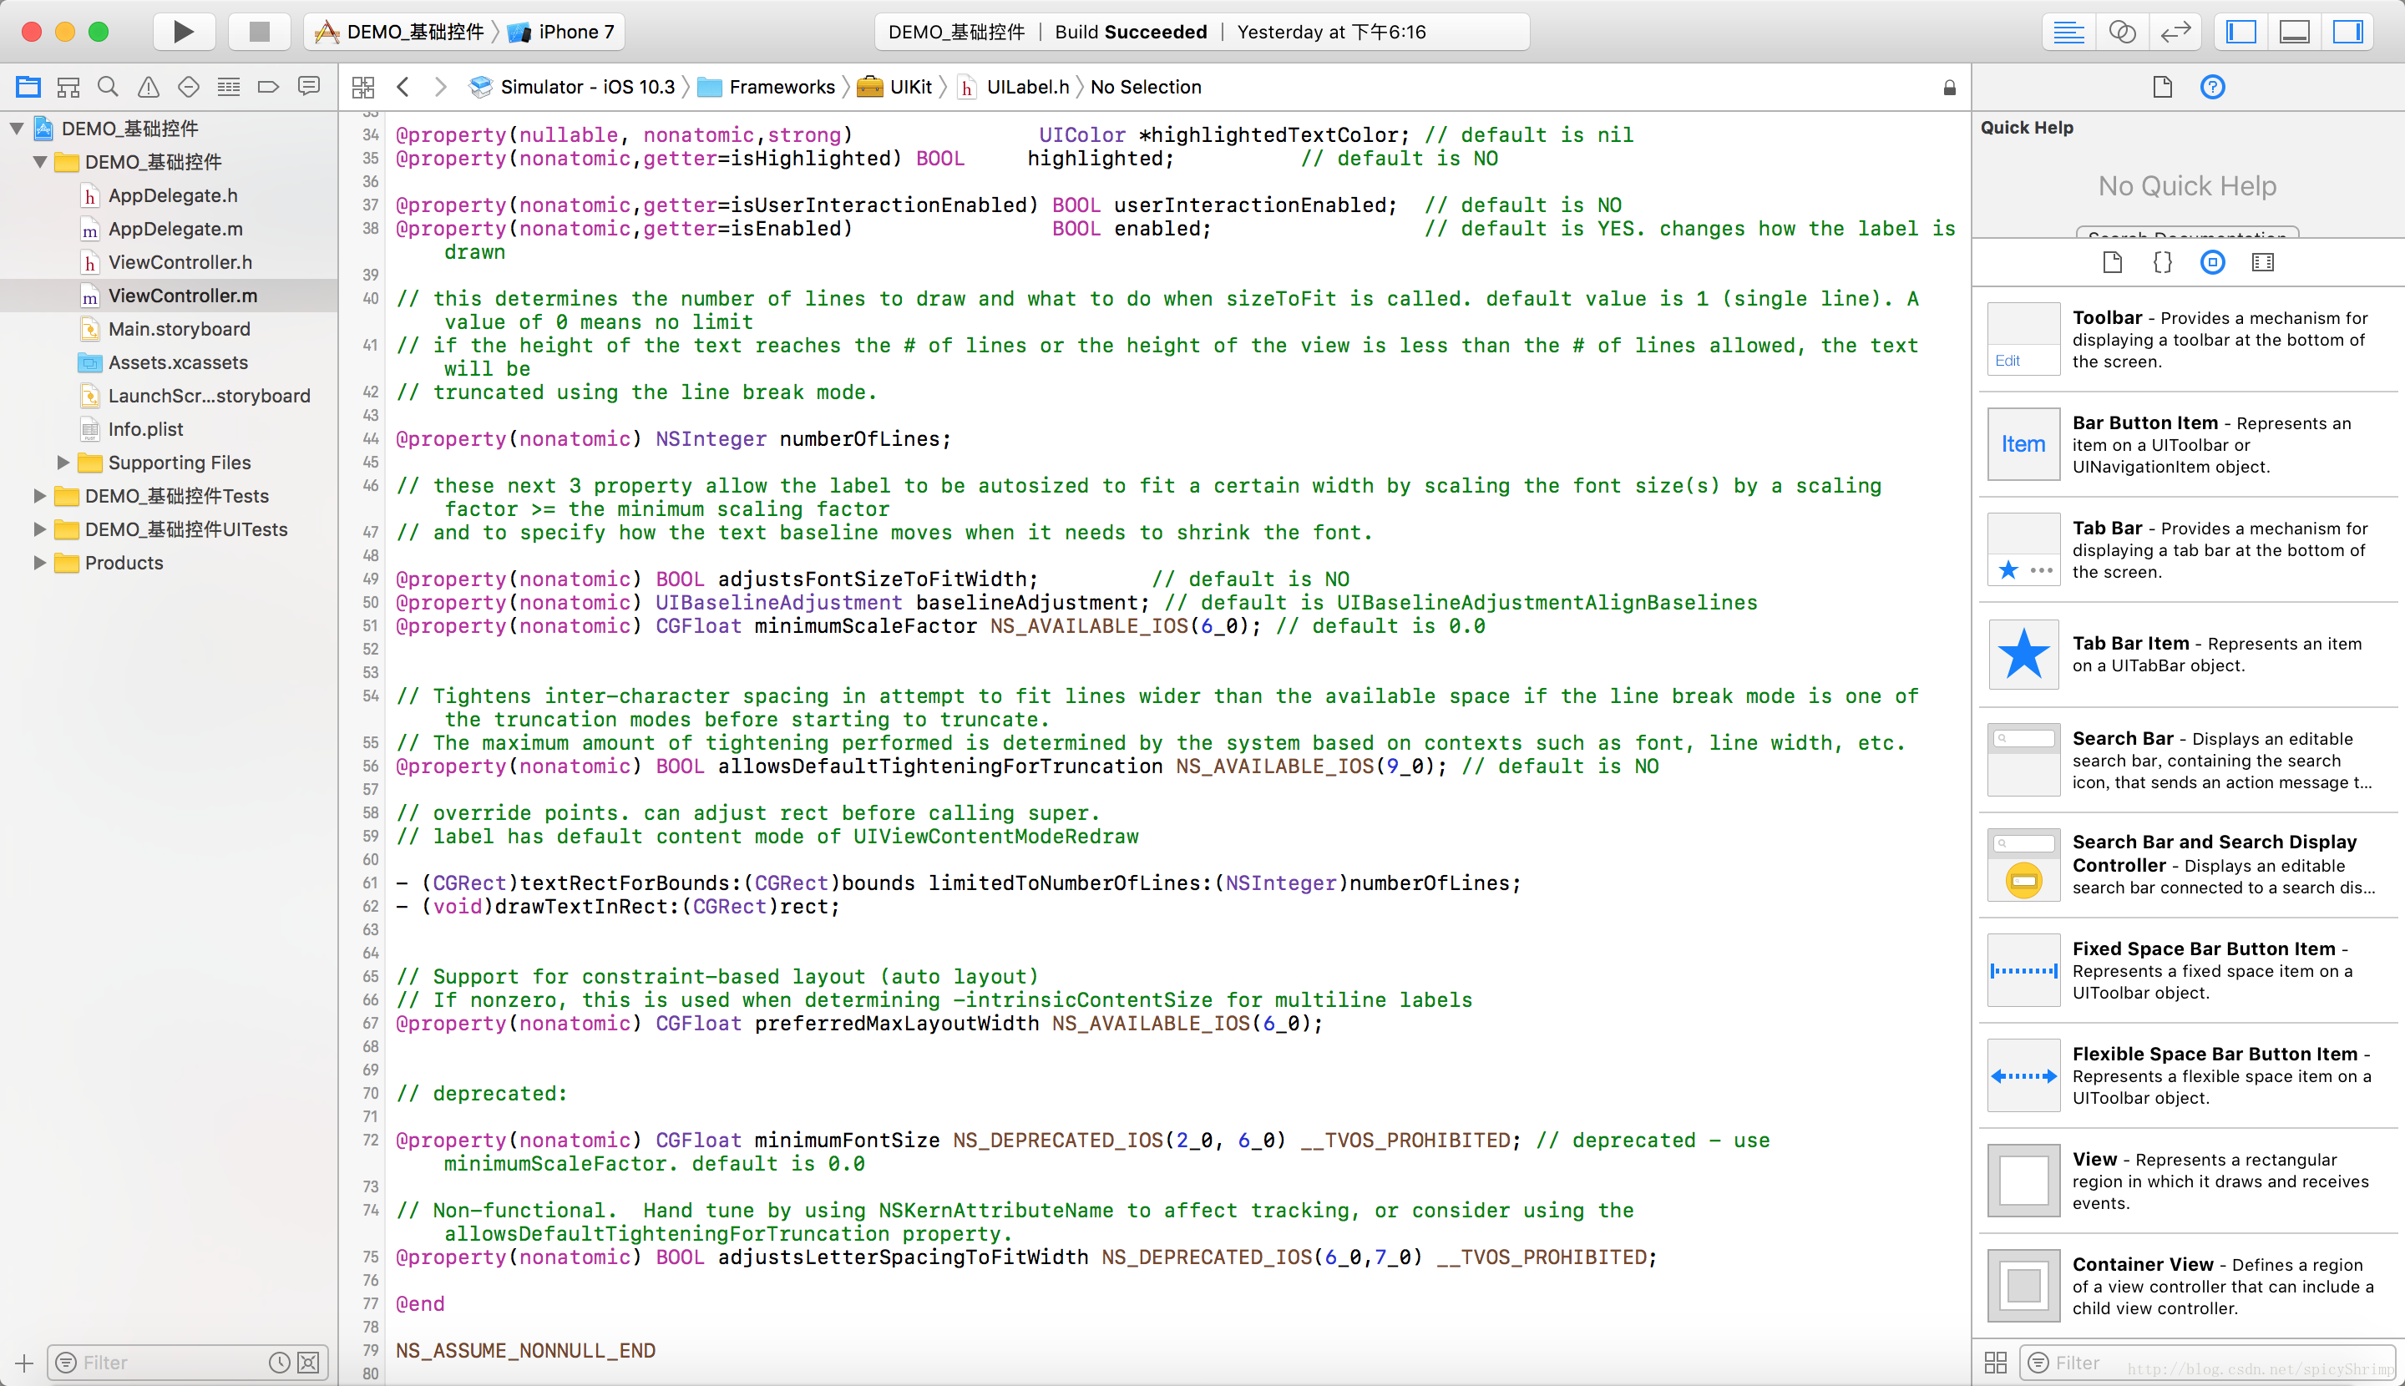Show the Quick Help inspector
2405x1386 pixels.
click(2213, 88)
